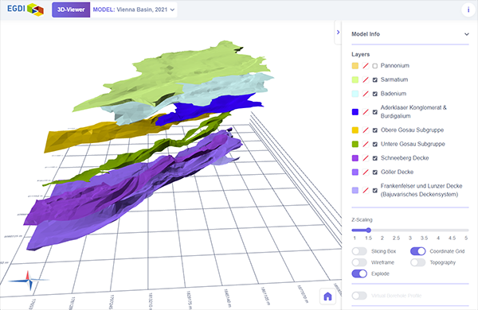The image size is (478, 310).
Task: Click the 3D-Viewer tab
Action: pyautogui.click(x=71, y=10)
